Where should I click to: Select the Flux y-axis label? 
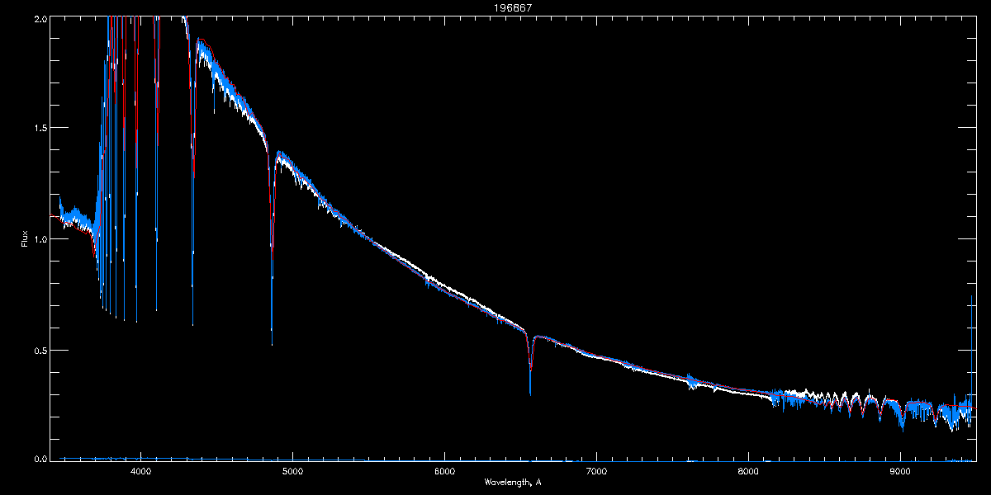pos(24,239)
